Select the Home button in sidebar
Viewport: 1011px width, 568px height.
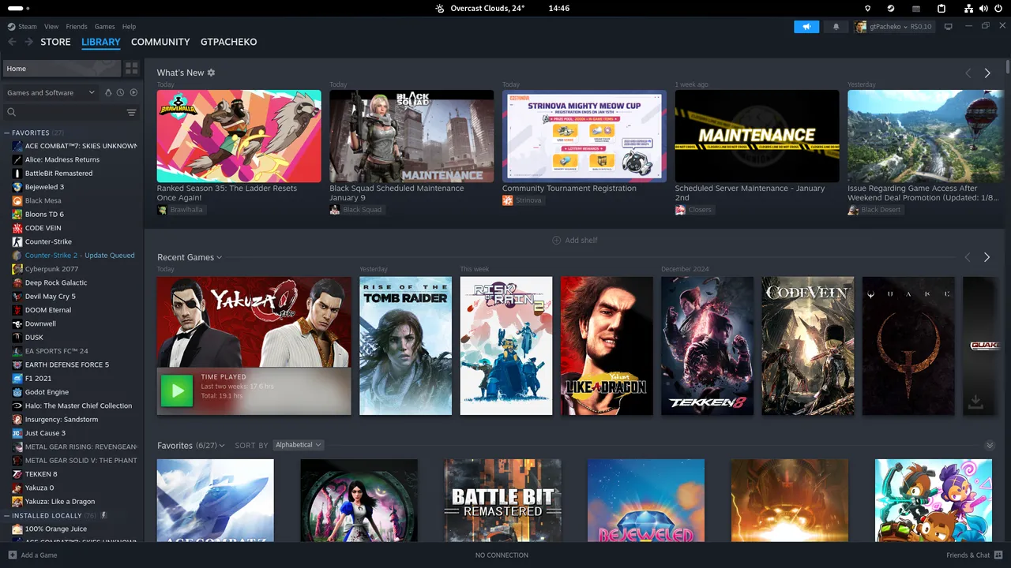[x=62, y=69]
